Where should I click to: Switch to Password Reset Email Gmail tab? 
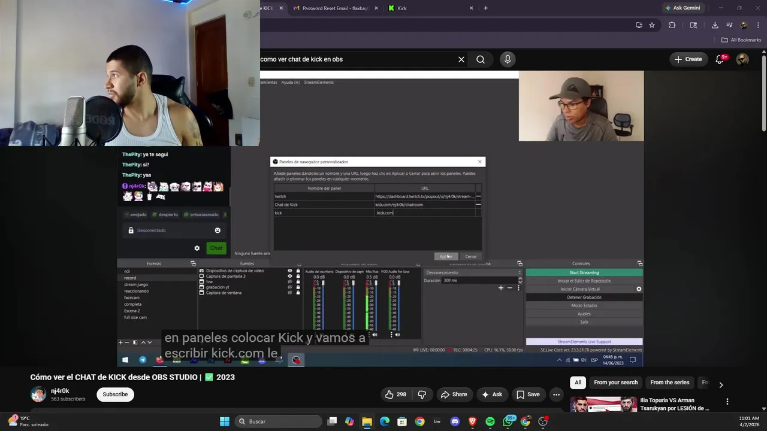click(x=336, y=8)
